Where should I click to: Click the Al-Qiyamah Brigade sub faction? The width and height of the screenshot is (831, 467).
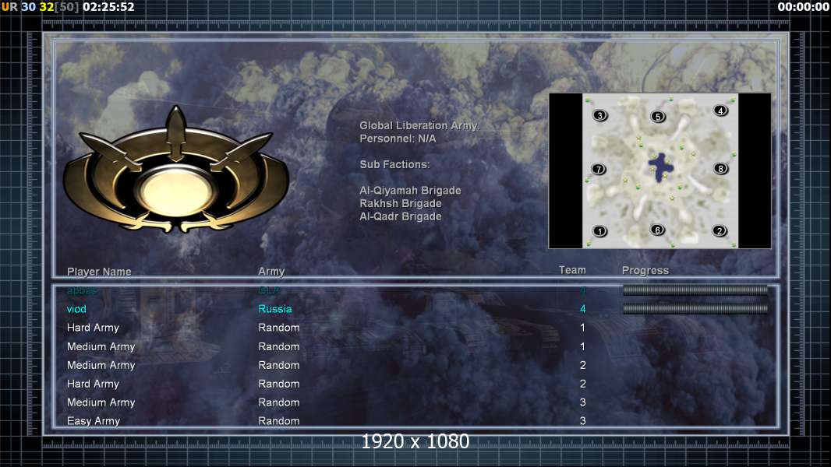410,191
